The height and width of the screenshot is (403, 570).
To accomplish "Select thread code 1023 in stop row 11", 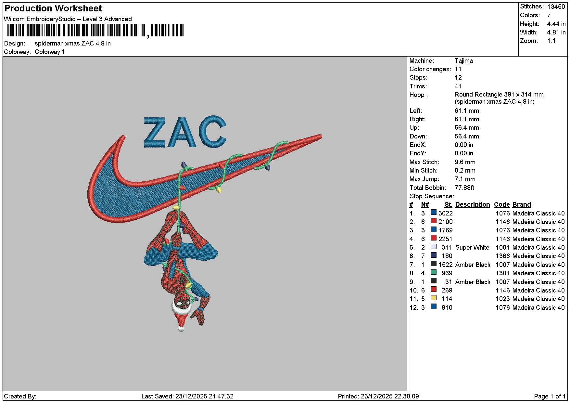I will pyautogui.click(x=503, y=299).
